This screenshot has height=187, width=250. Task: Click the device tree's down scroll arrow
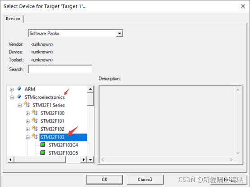point(90,160)
